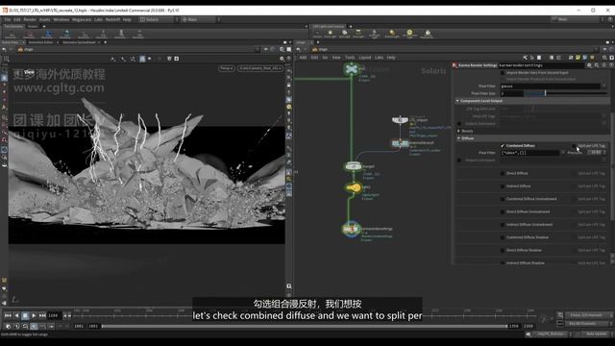Adjust the Pixel Filter Size slider
615x346 pixels.
click(x=565, y=93)
